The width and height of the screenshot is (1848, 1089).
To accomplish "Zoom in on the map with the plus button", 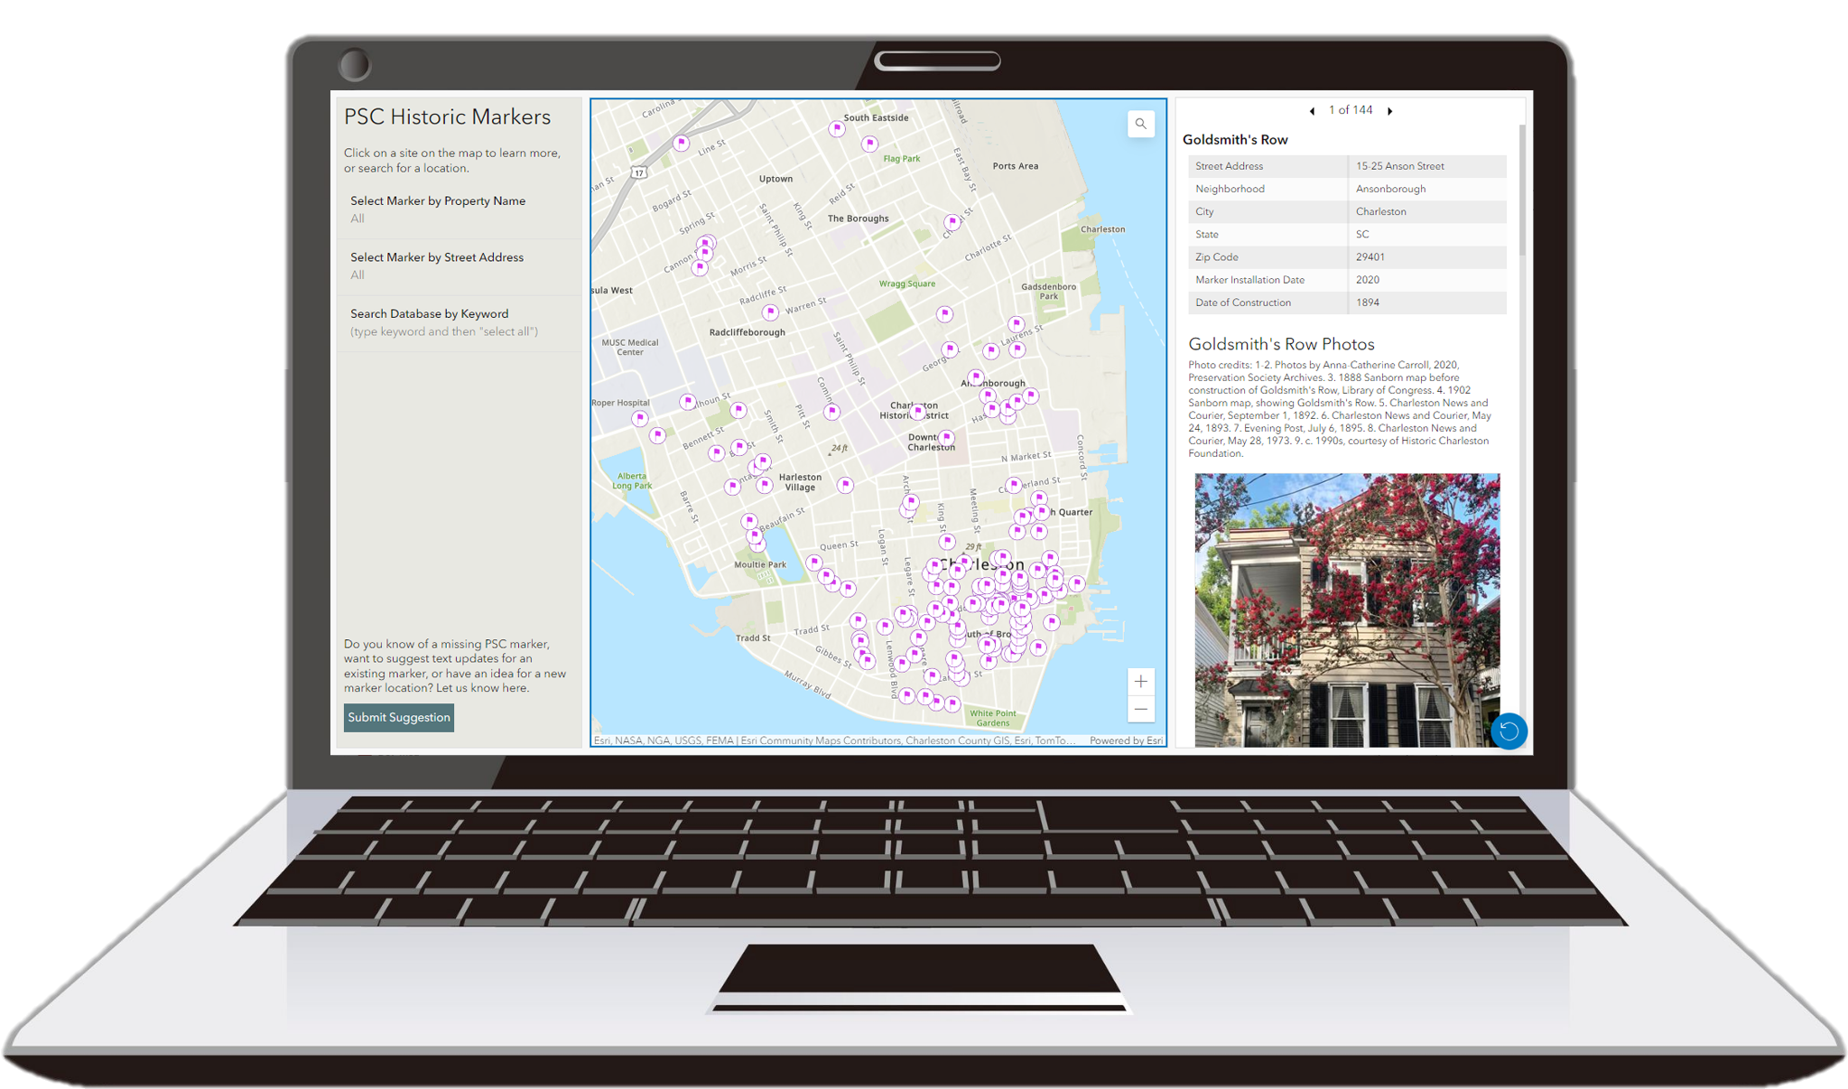I will coord(1140,681).
